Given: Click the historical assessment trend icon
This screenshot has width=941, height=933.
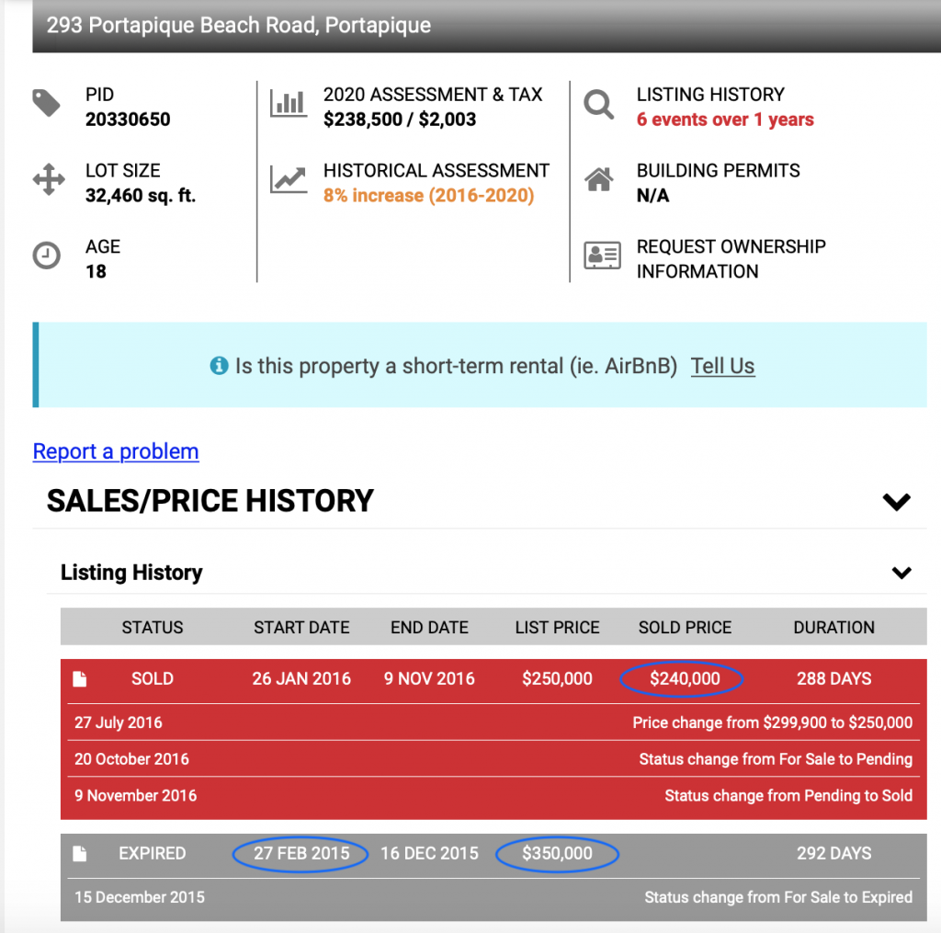Looking at the screenshot, I should point(288,180).
